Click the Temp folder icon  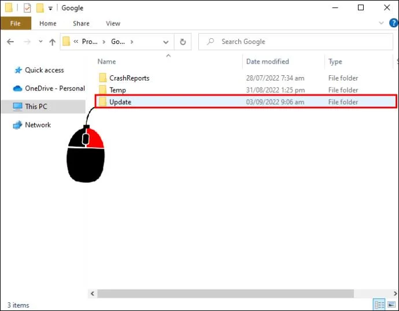click(x=102, y=90)
